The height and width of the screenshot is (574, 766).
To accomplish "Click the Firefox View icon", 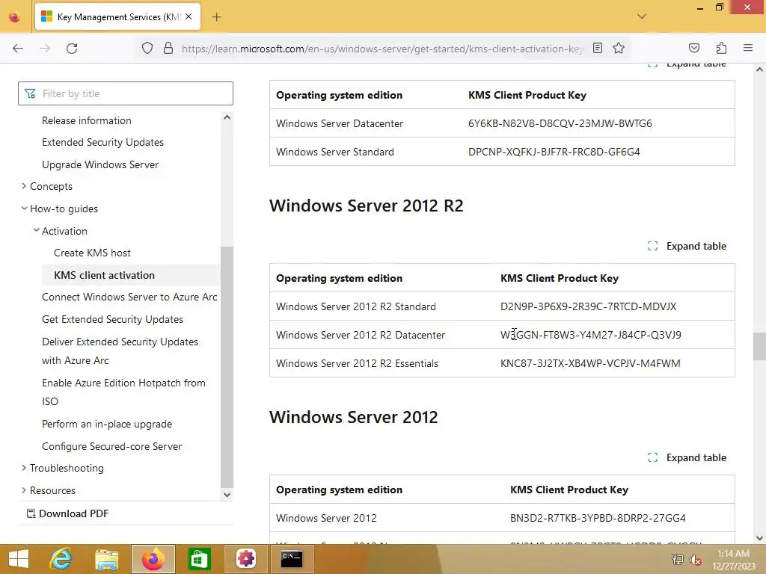I will coord(15,17).
